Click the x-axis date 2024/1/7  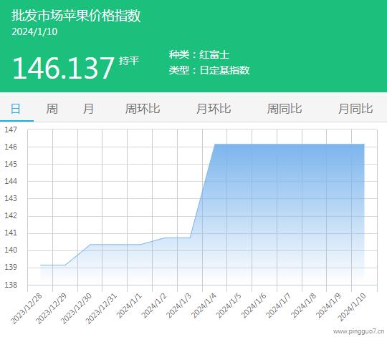[x=279, y=306]
